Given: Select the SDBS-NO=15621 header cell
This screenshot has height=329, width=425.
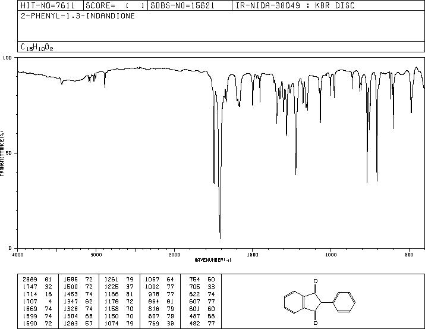Looking at the screenshot, I should [x=190, y=5].
